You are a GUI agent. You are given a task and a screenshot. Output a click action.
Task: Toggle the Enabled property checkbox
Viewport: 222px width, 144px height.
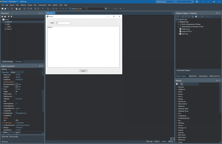[x=16, y=87]
